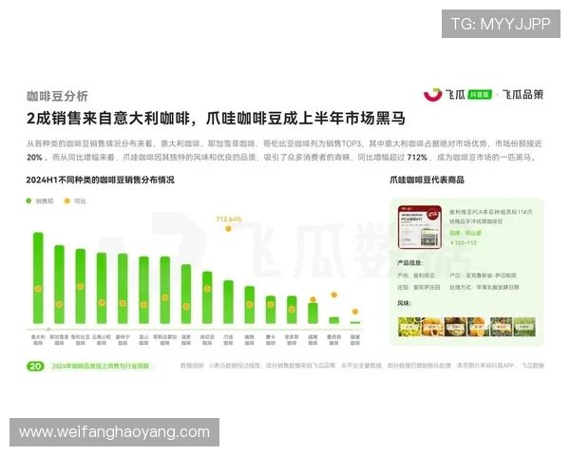Click the green bar for 意大利咖啡

(x=38, y=277)
